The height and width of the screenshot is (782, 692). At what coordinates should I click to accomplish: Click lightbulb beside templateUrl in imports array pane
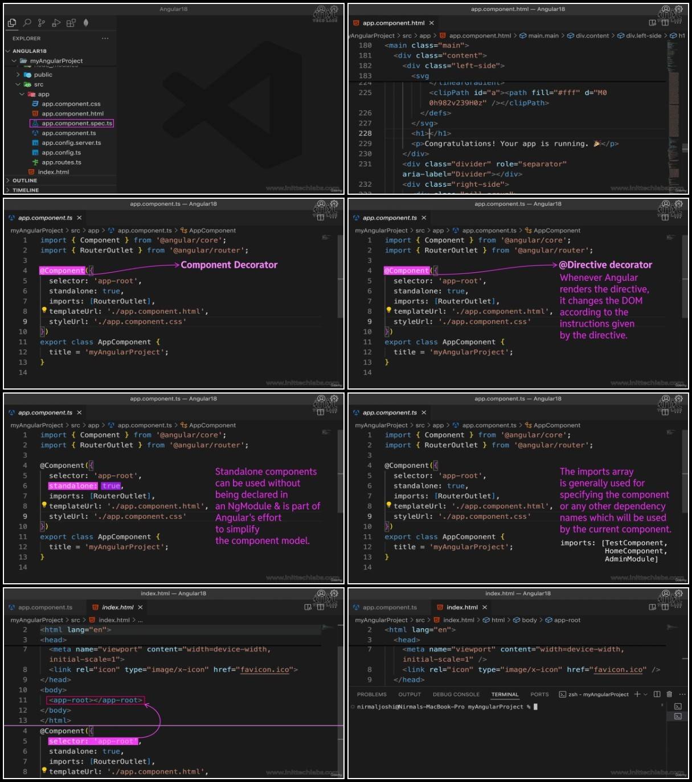pyautogui.click(x=388, y=505)
